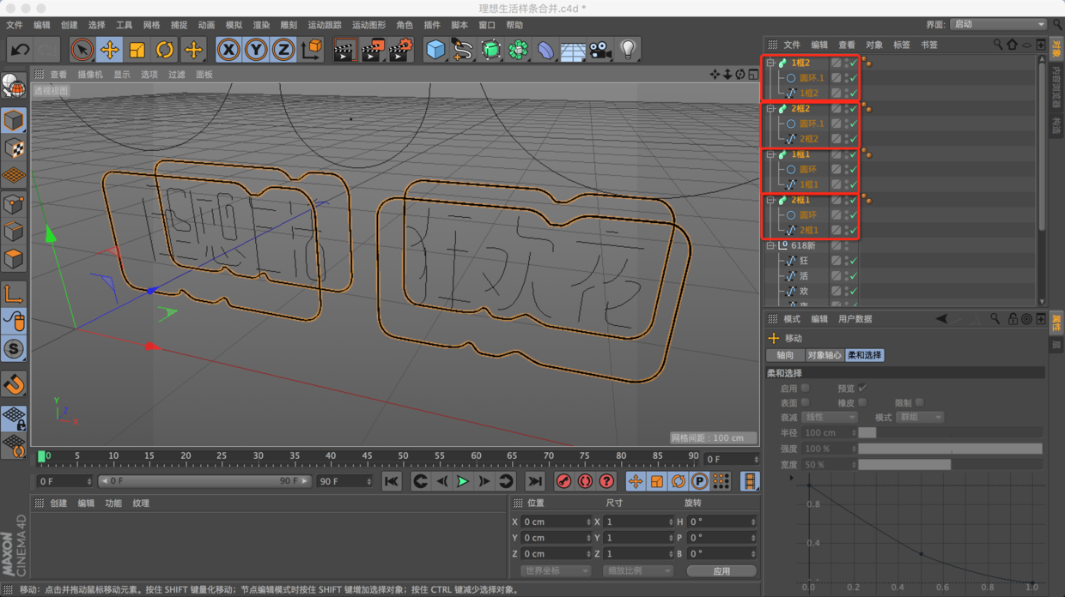Collapse the 1框2 object group
Image resolution: width=1065 pixels, height=597 pixels.
click(x=770, y=63)
